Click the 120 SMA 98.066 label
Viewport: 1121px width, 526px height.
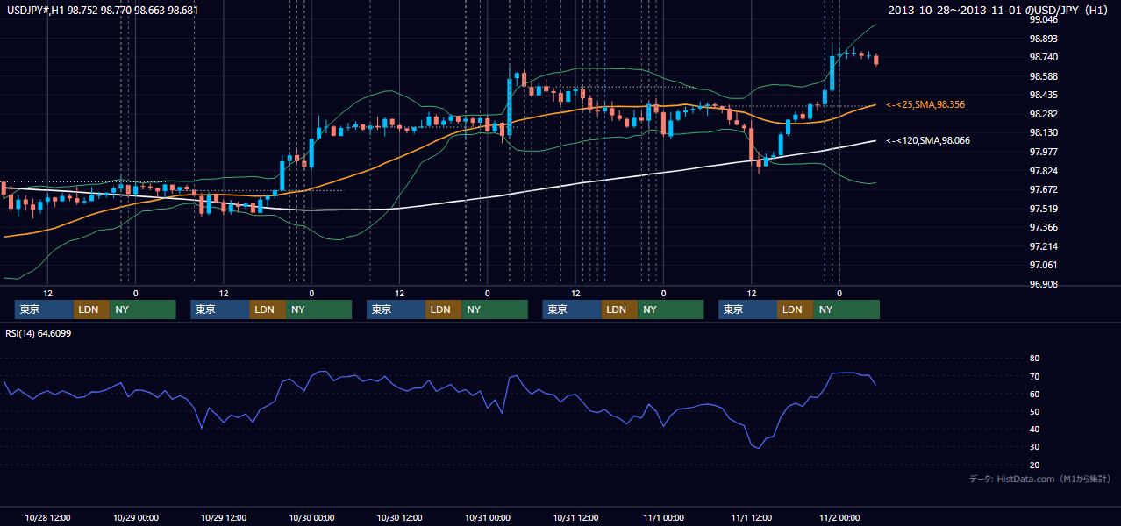point(928,140)
